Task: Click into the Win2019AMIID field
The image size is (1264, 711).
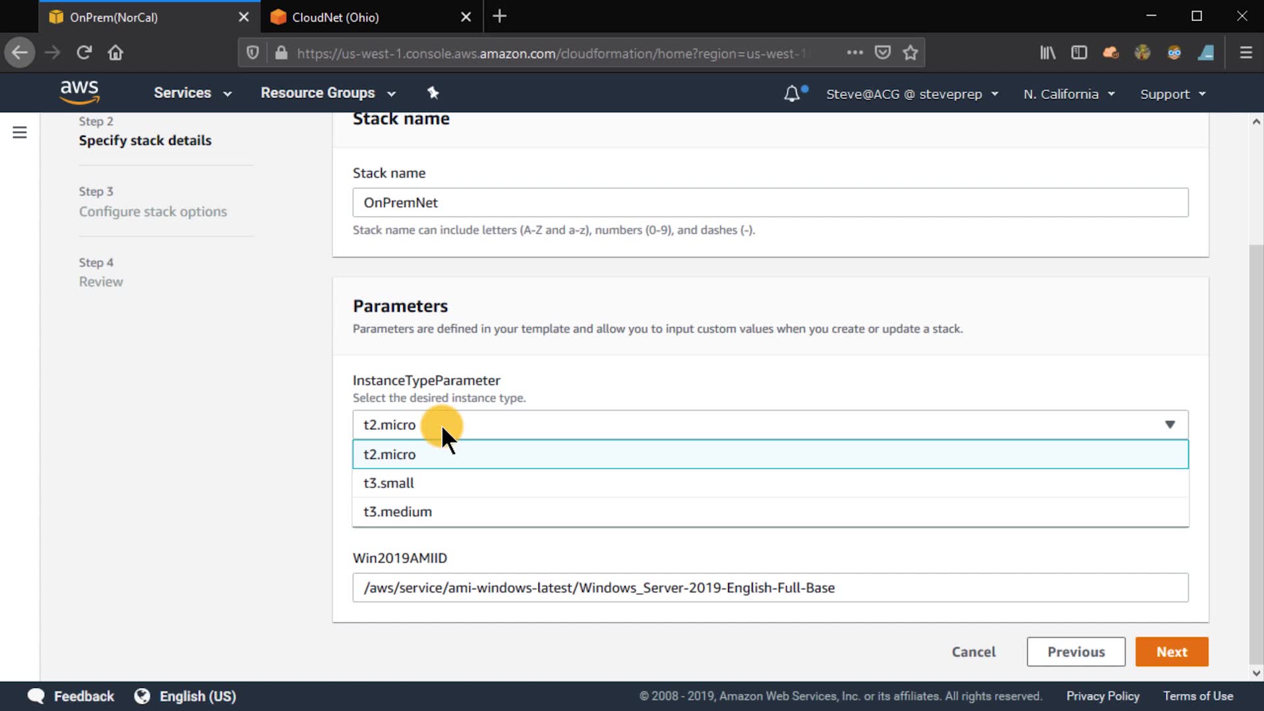Action: point(770,587)
